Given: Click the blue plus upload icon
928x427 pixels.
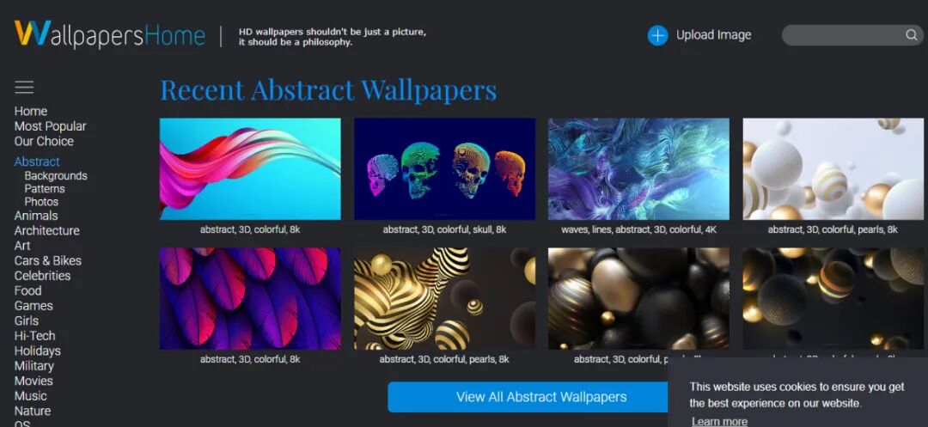Looking at the screenshot, I should (657, 35).
